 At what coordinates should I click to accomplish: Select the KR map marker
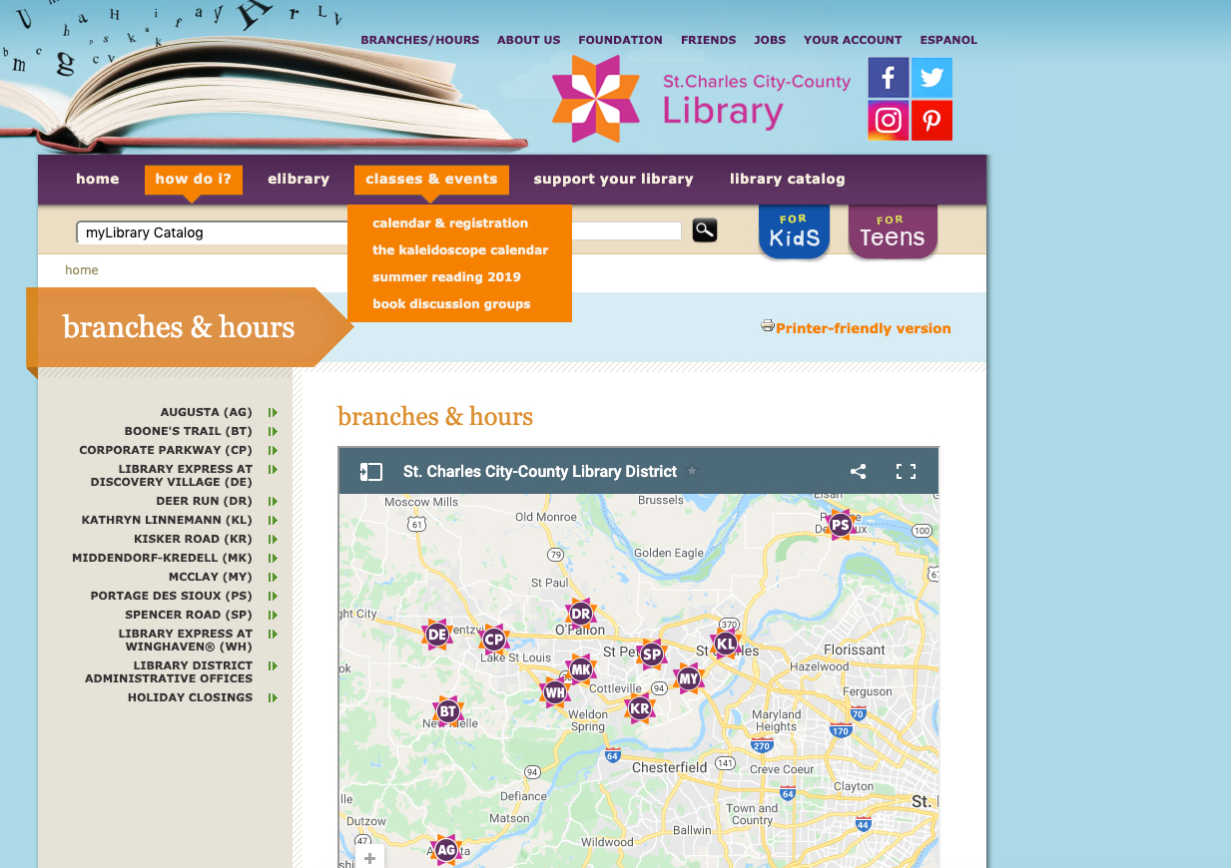[640, 708]
